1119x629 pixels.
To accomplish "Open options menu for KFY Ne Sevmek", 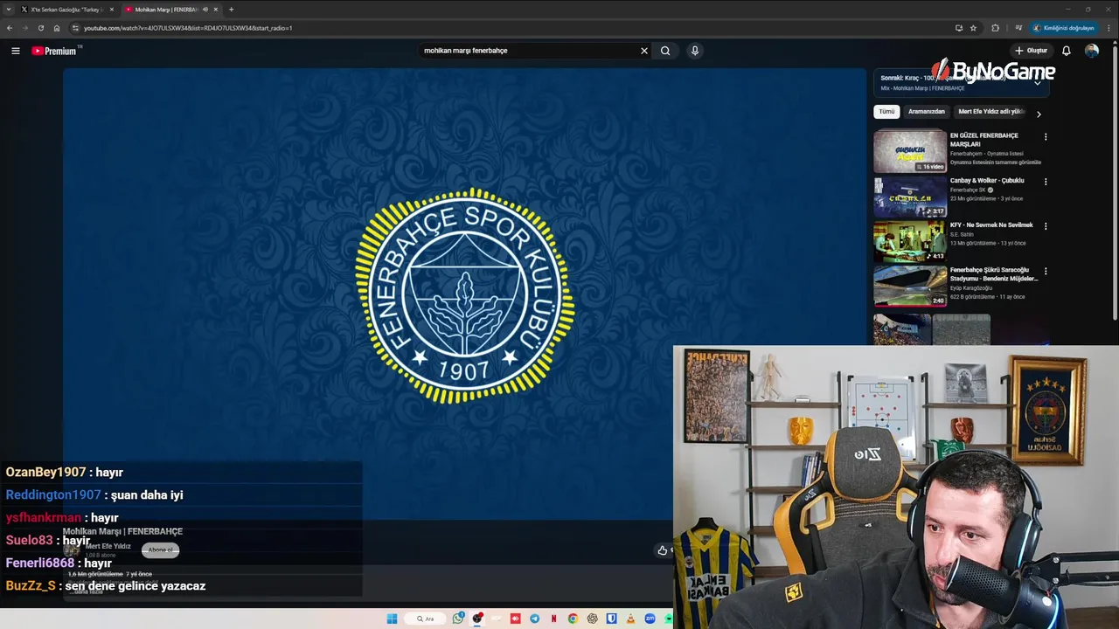I will point(1046,226).
